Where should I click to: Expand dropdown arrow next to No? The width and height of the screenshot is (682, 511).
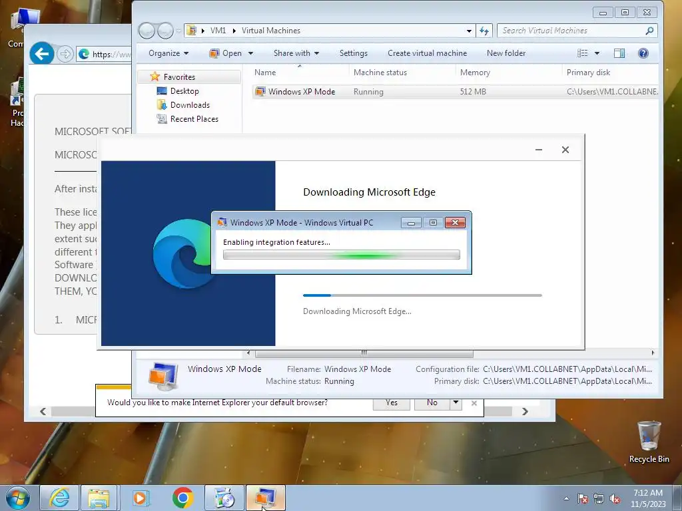click(x=456, y=403)
